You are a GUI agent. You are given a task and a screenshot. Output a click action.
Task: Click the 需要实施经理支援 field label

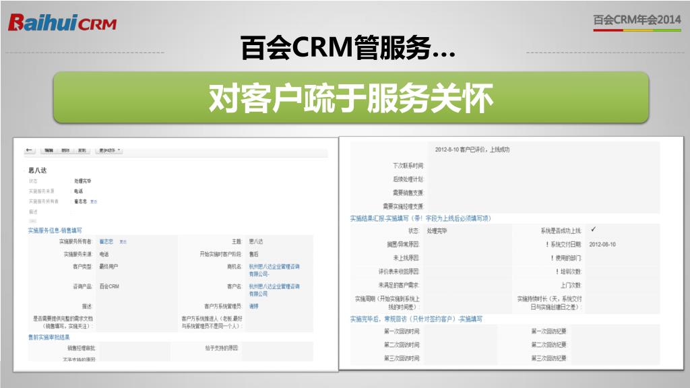click(x=403, y=206)
